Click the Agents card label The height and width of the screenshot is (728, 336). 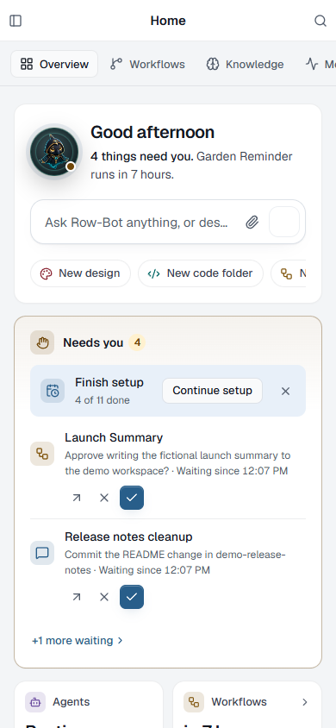click(72, 702)
